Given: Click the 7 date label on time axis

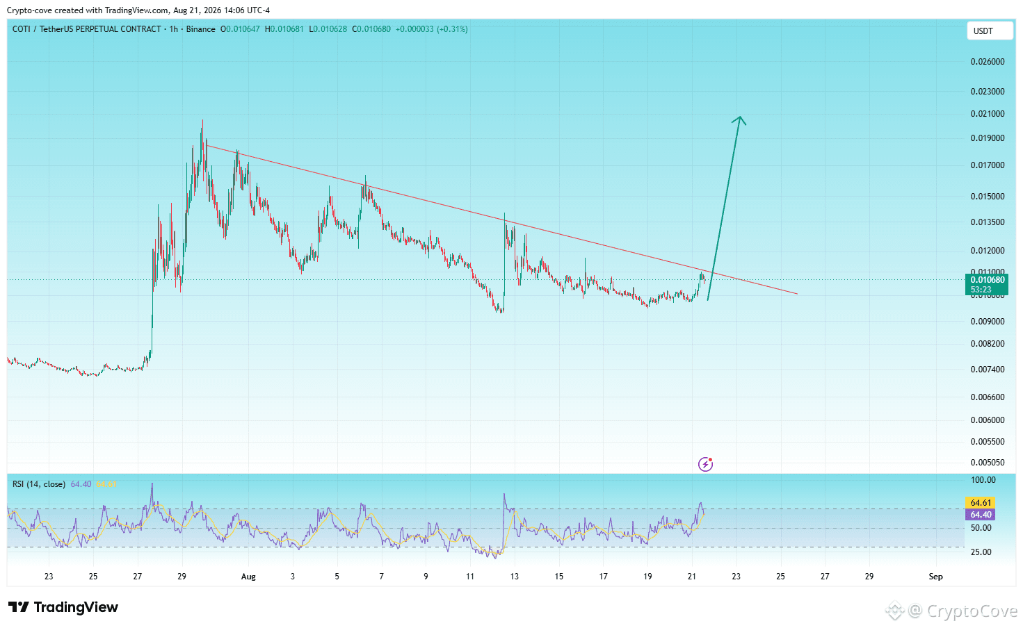Looking at the screenshot, I should (x=382, y=577).
